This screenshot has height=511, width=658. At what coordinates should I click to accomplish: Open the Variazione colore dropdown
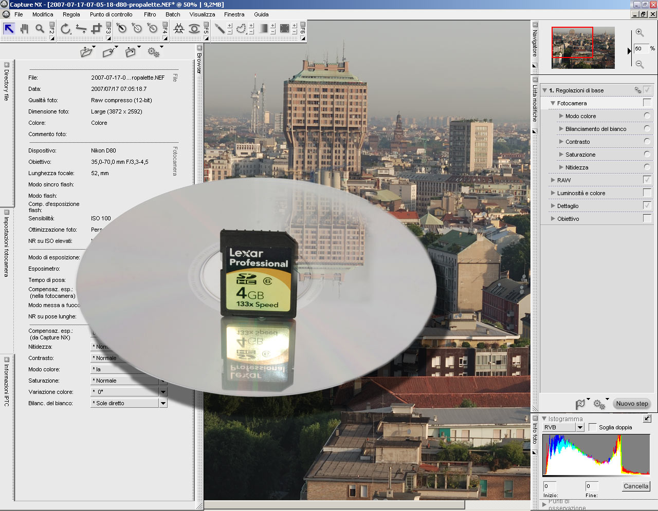[163, 392]
